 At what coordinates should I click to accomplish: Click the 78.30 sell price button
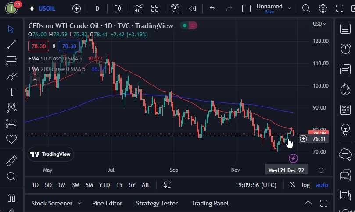point(38,46)
